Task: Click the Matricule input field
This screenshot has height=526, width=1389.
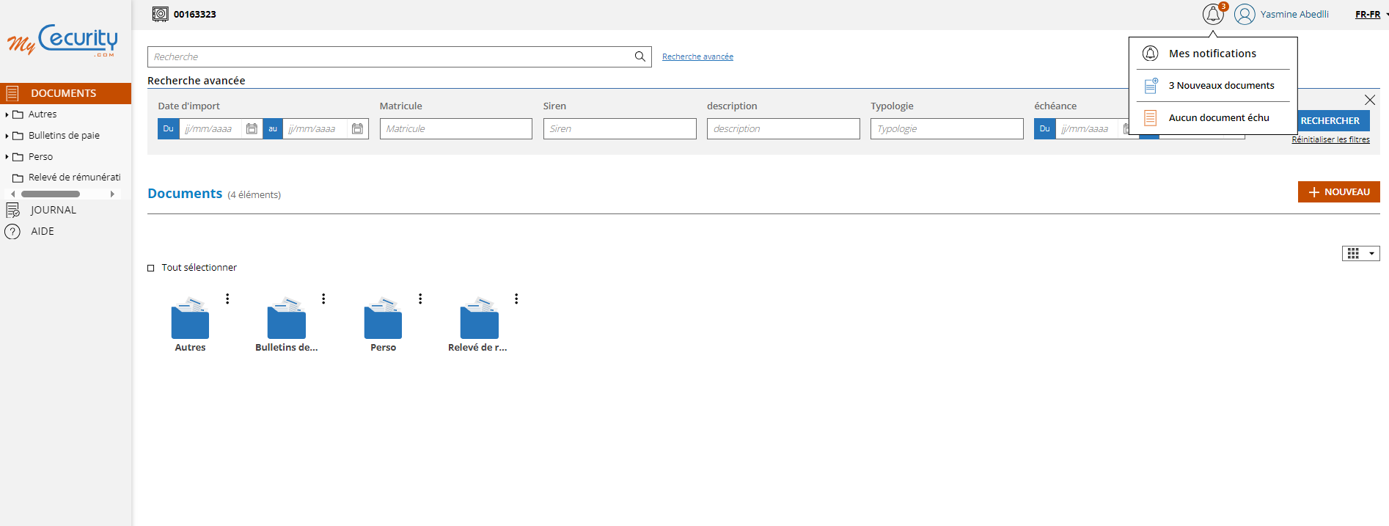Action: [455, 129]
